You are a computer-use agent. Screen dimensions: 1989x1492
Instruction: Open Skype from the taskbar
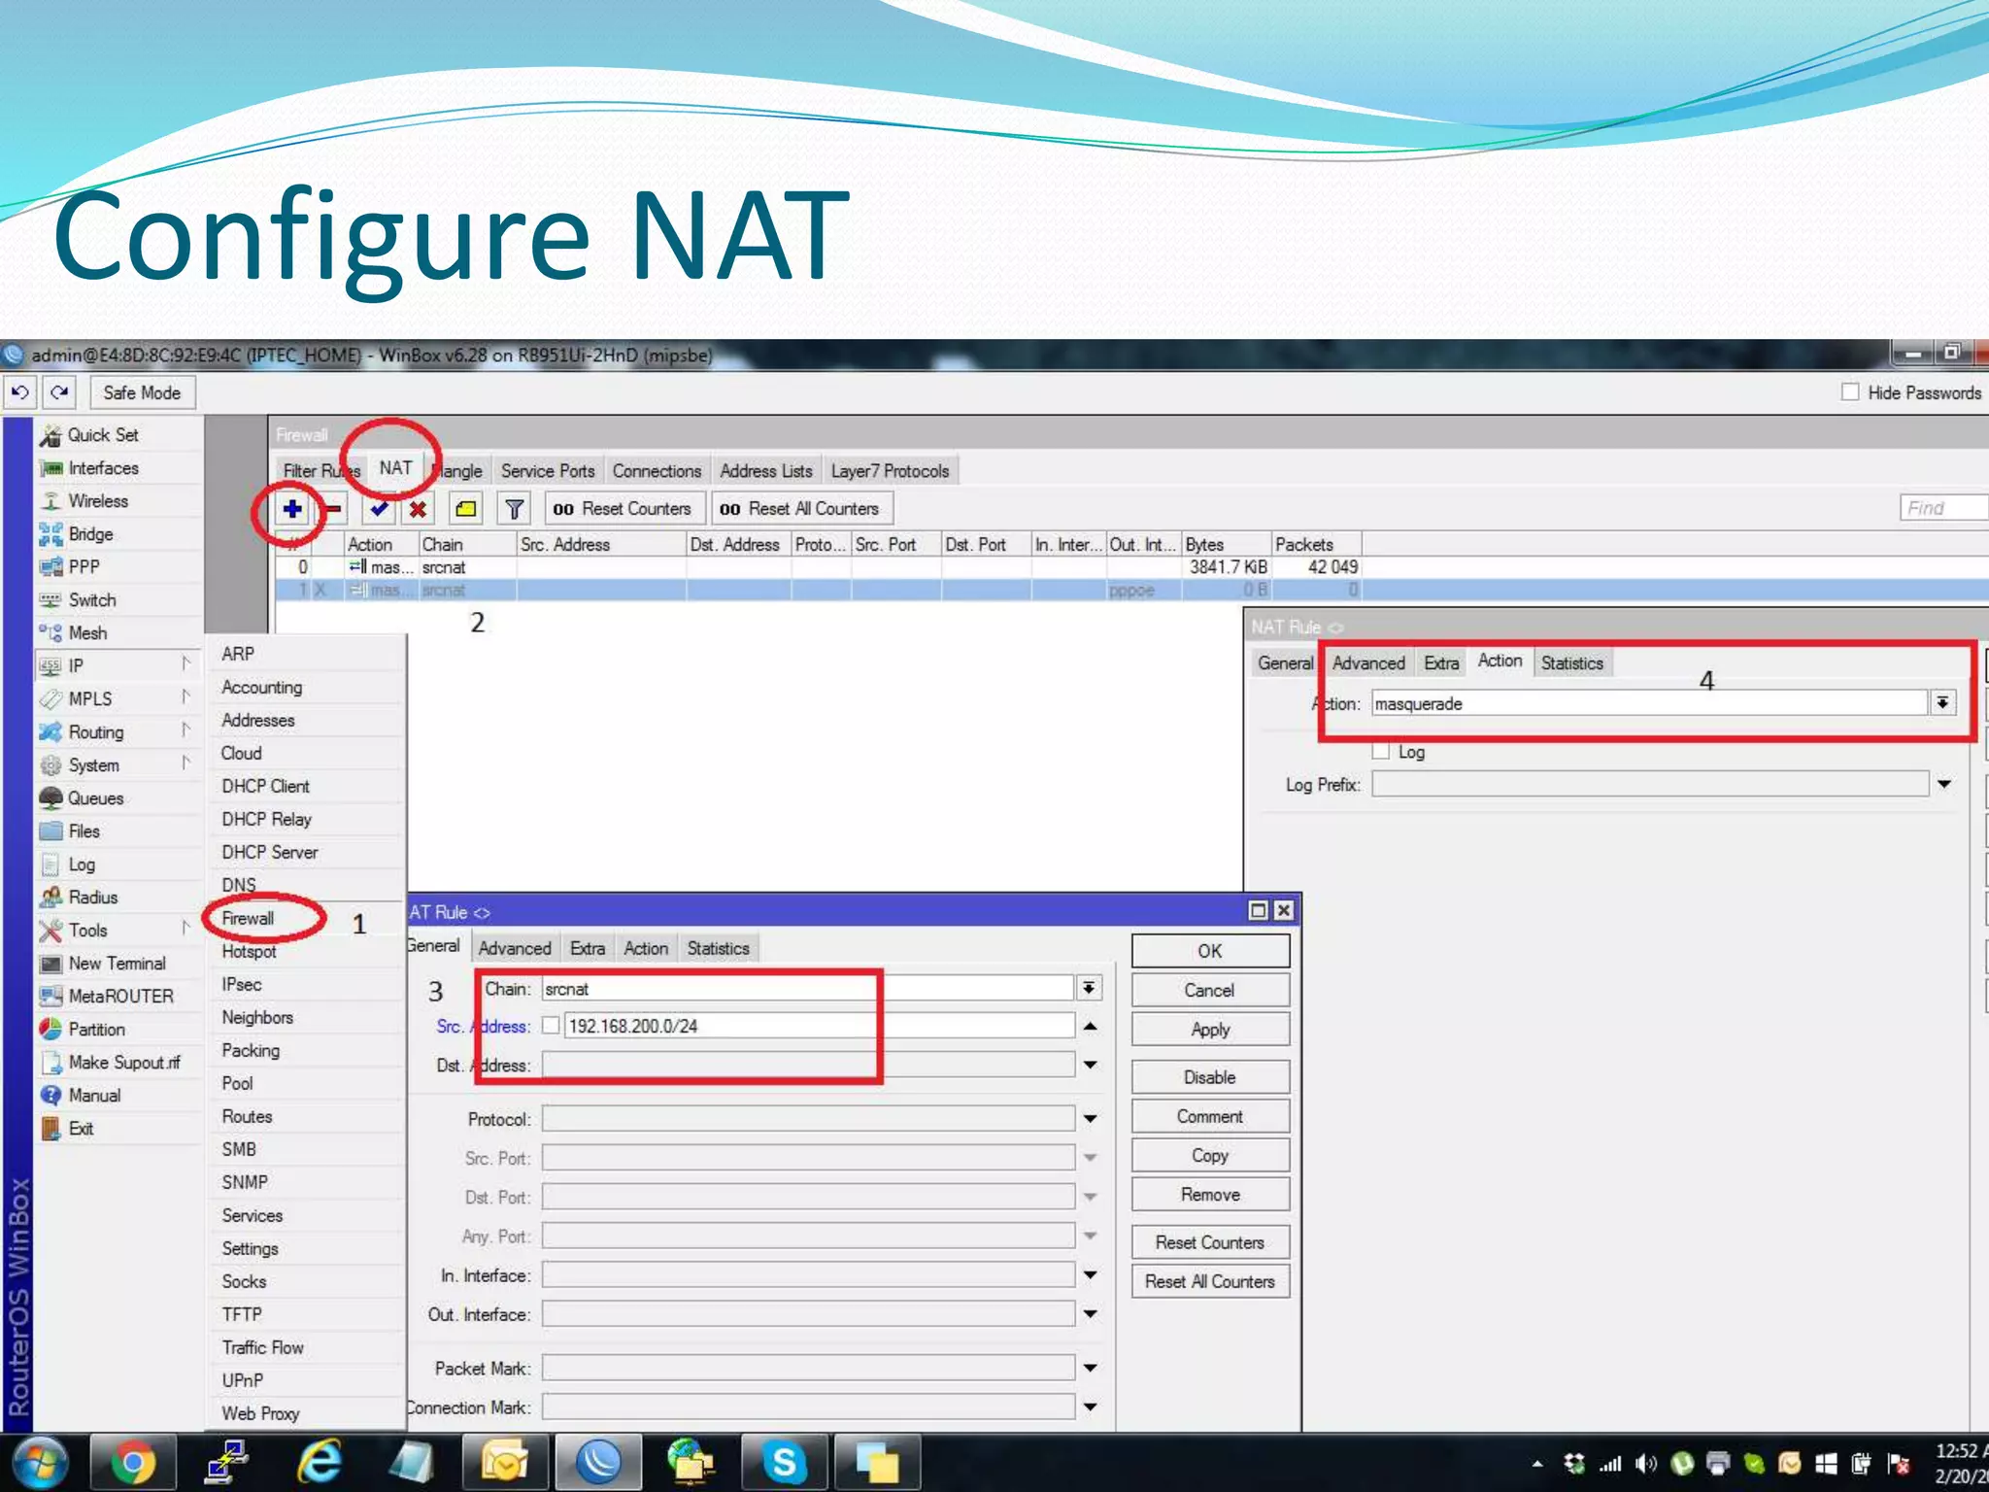[x=784, y=1463]
